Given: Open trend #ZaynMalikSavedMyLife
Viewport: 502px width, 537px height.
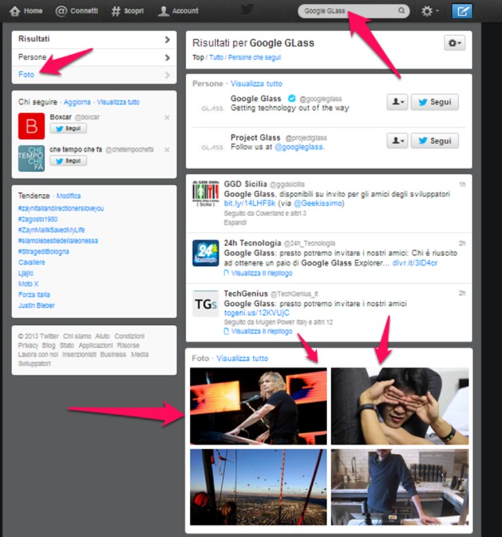Looking at the screenshot, I should pyautogui.click(x=52, y=230).
